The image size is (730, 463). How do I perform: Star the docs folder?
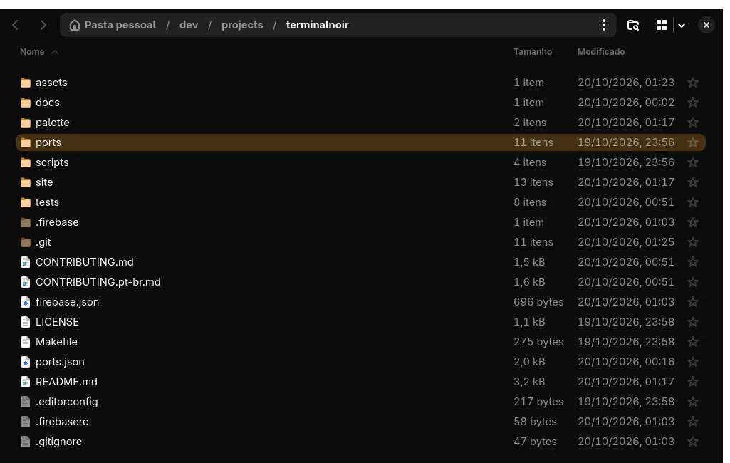click(x=693, y=103)
